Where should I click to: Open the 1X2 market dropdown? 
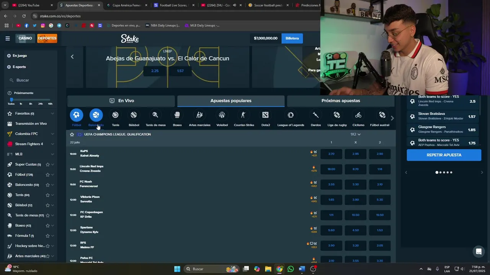click(x=355, y=134)
